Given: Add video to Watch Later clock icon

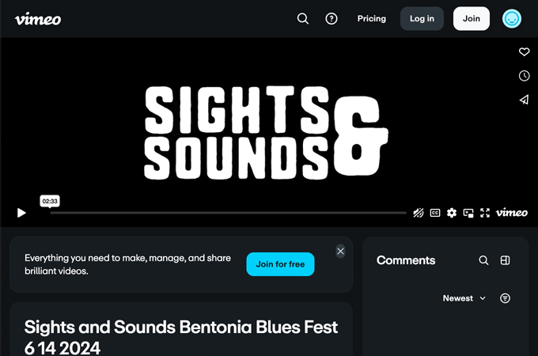Looking at the screenshot, I should [x=524, y=76].
